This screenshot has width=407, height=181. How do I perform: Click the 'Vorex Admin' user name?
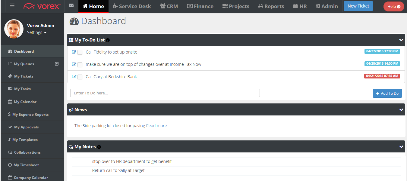pos(41,26)
